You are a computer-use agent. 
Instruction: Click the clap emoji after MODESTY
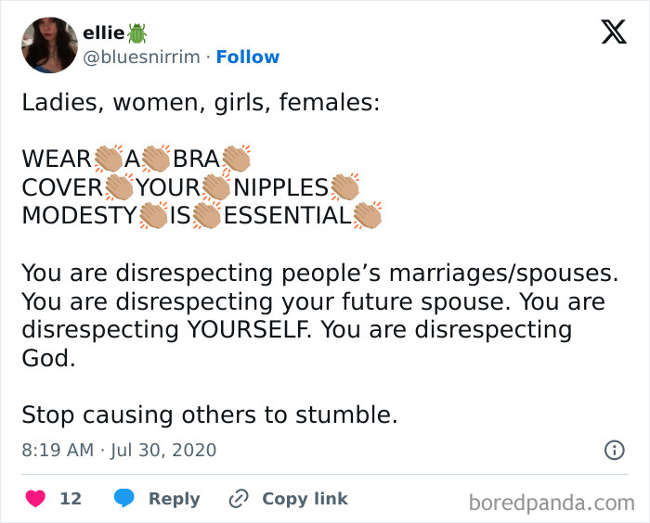click(x=153, y=216)
